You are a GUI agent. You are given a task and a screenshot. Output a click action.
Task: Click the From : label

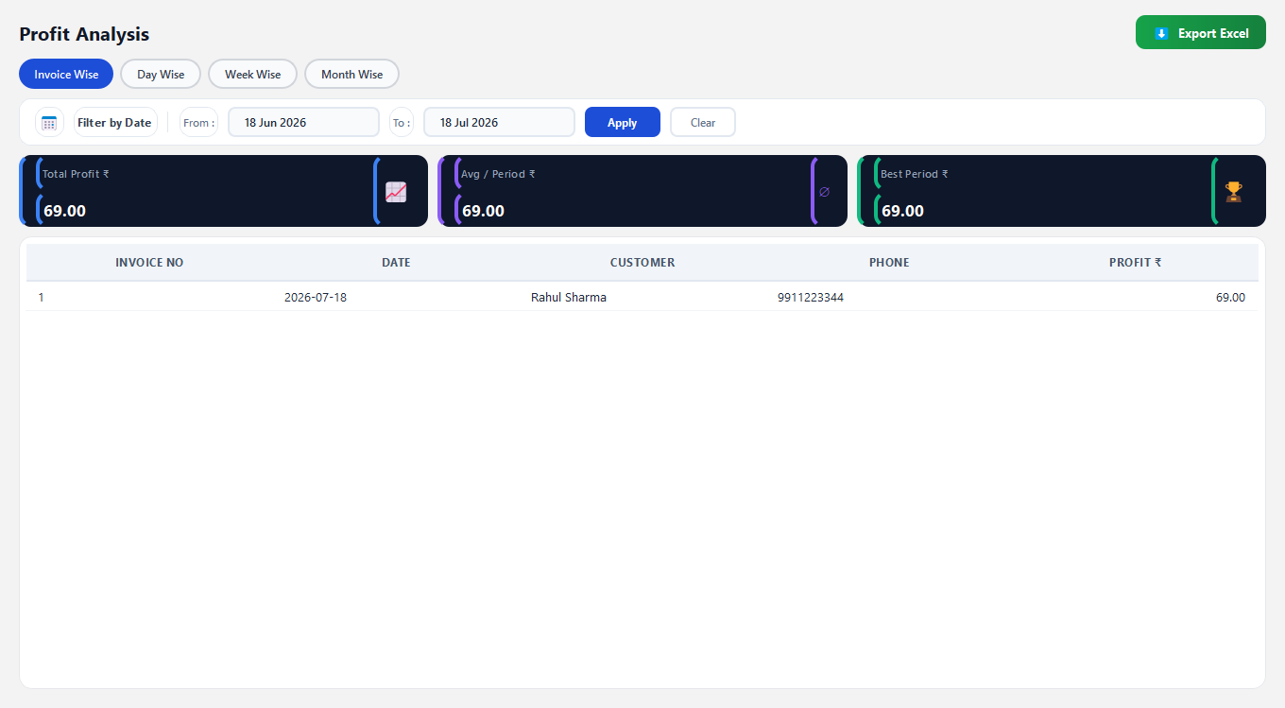198,123
